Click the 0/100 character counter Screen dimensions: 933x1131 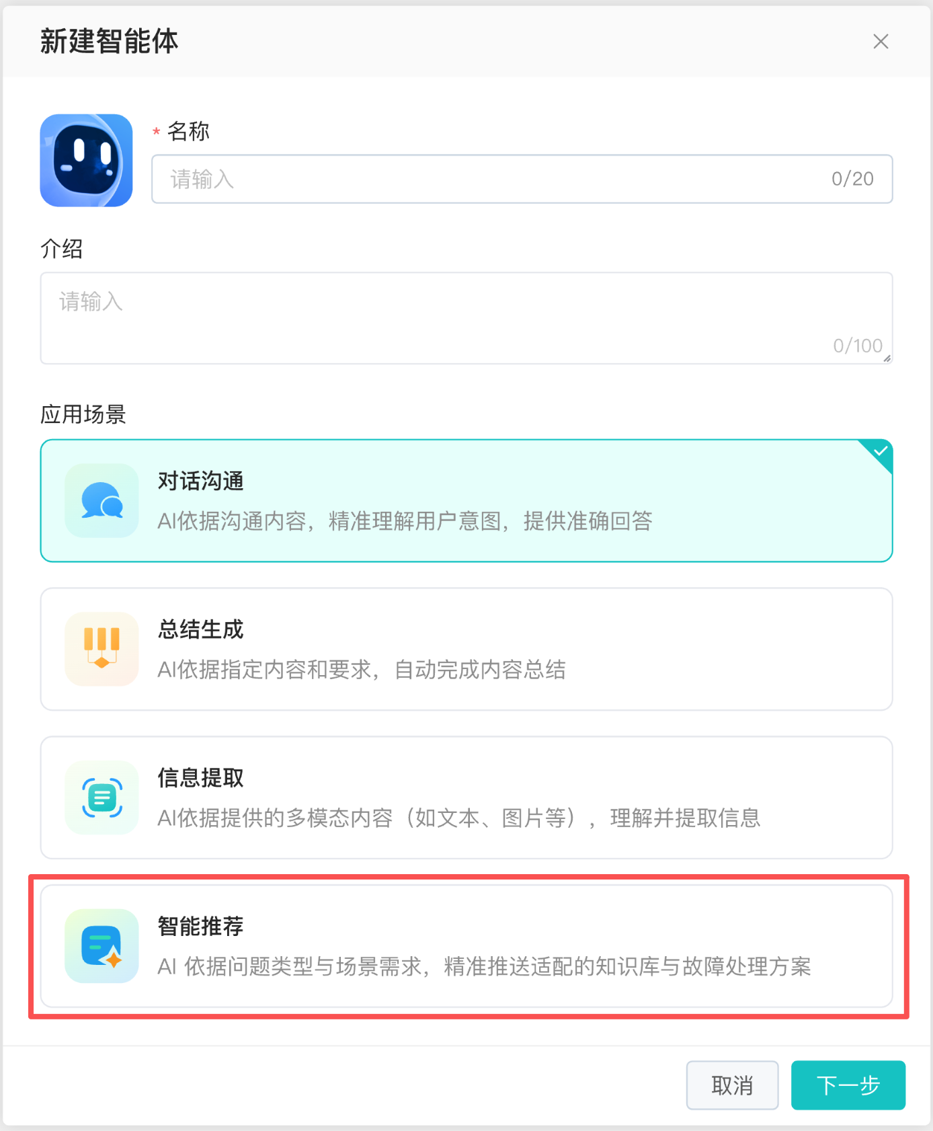(x=858, y=346)
